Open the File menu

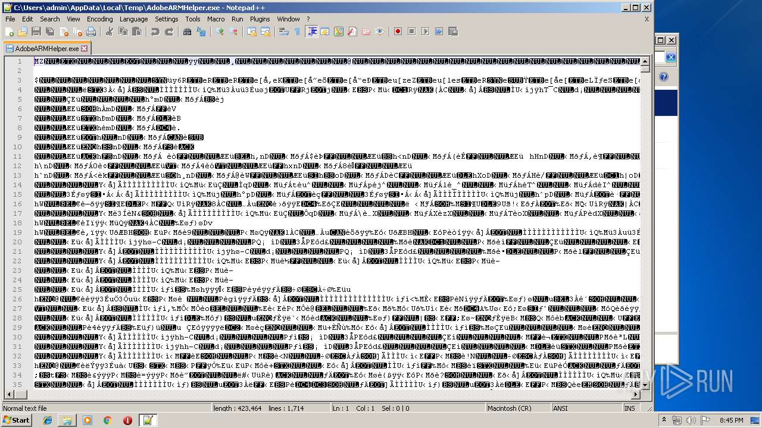10,19
